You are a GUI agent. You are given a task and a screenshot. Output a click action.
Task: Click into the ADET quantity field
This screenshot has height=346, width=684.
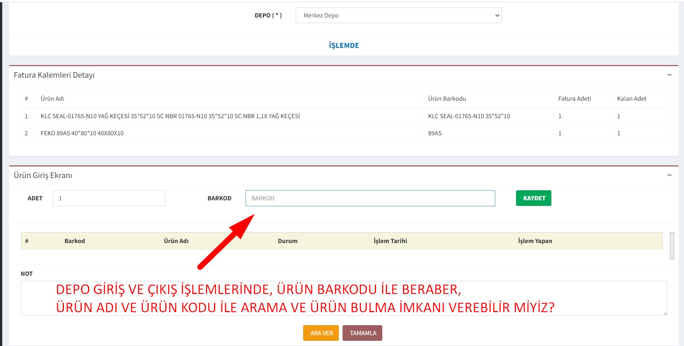(x=108, y=198)
